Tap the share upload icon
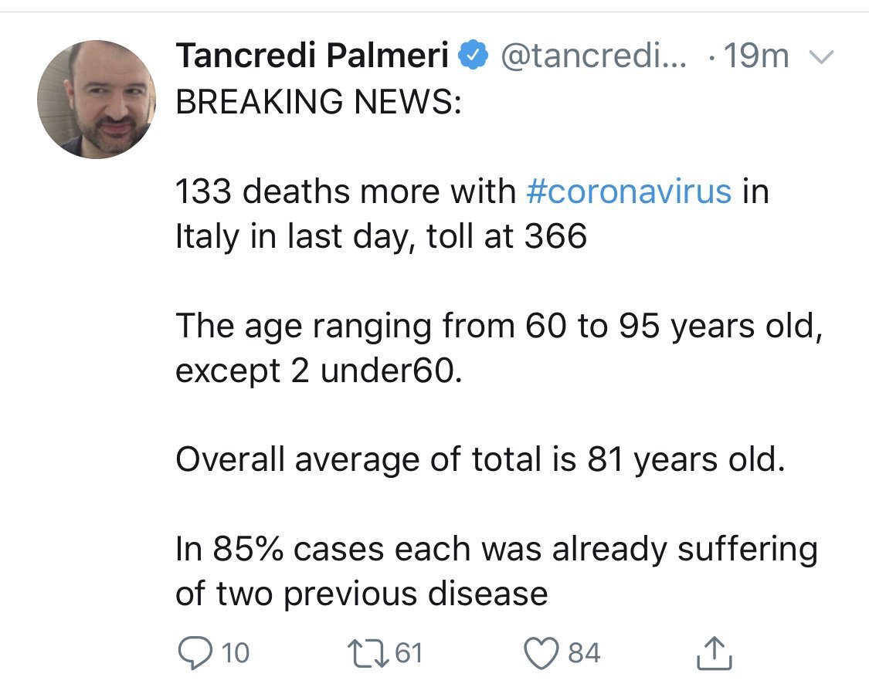 [x=713, y=654]
